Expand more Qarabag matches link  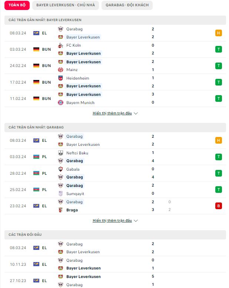pyautogui.click(x=112, y=220)
